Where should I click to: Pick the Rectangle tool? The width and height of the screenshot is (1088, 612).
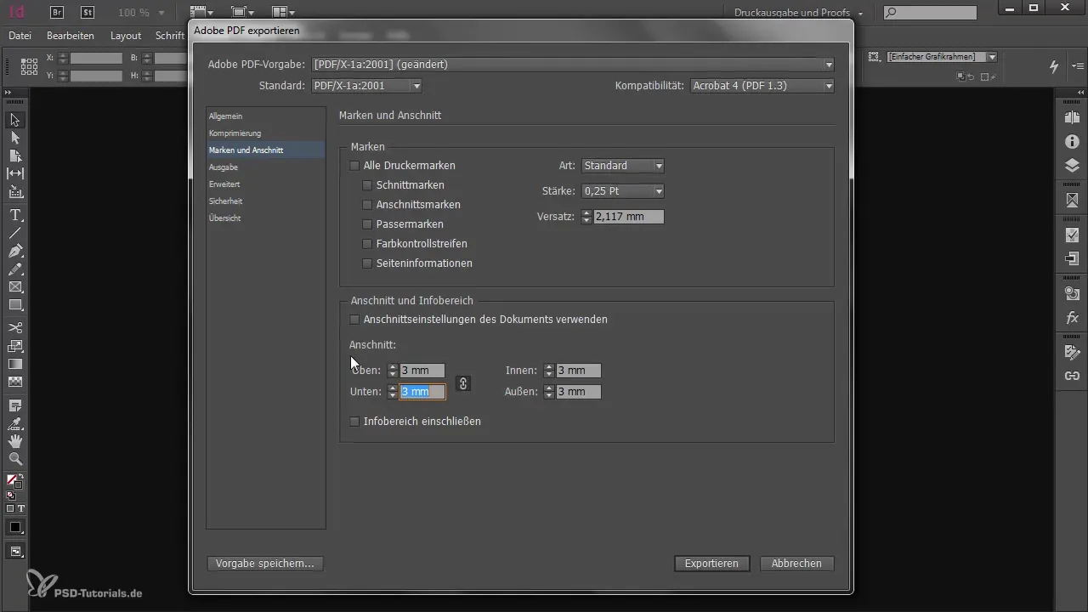pyautogui.click(x=15, y=304)
